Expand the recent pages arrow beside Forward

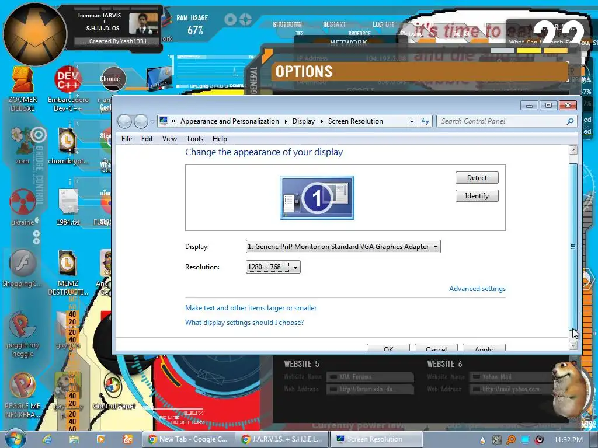pos(152,122)
